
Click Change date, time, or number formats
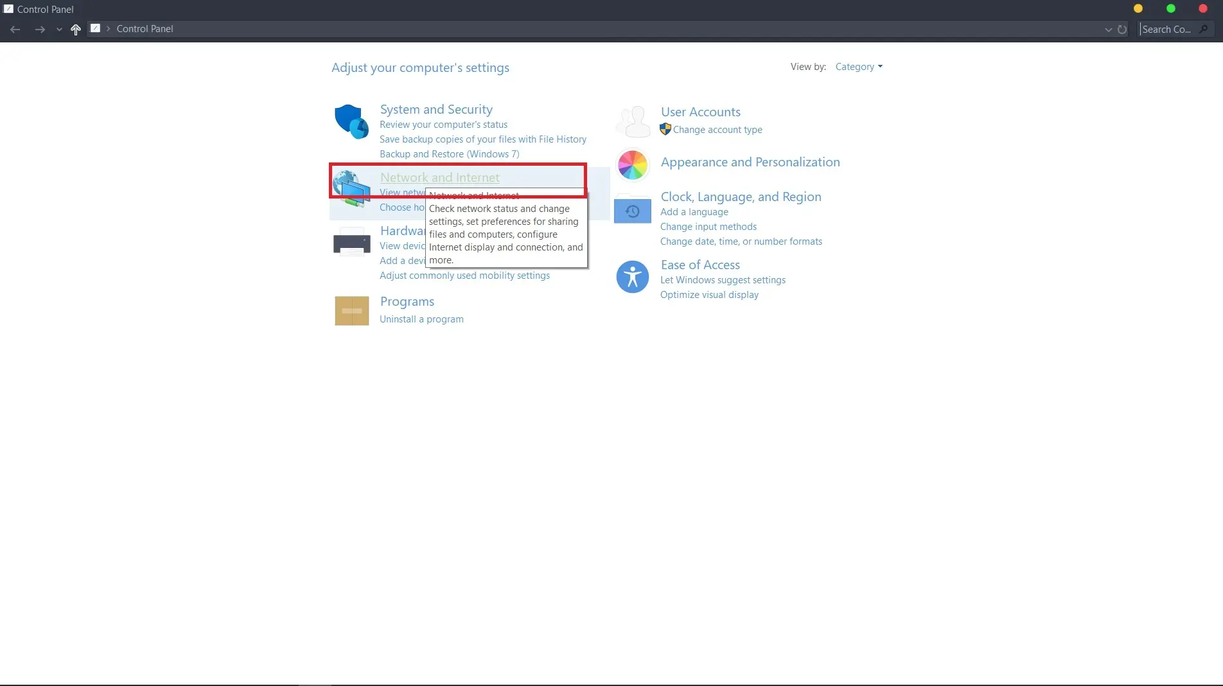(x=741, y=242)
